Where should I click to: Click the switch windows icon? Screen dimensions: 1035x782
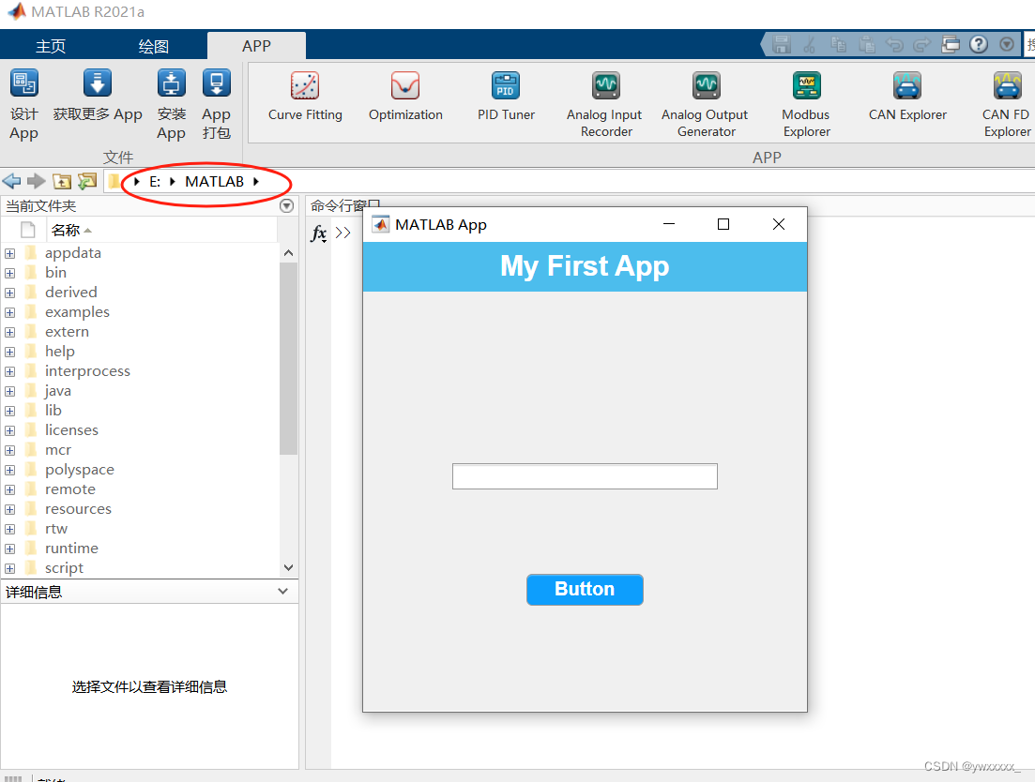[951, 45]
